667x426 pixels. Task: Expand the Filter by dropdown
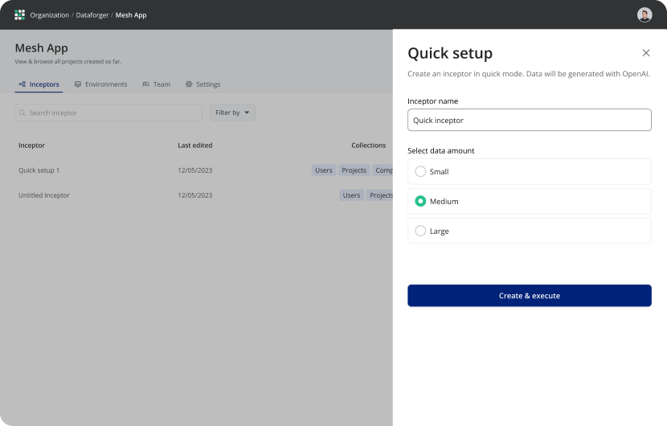[x=232, y=113]
